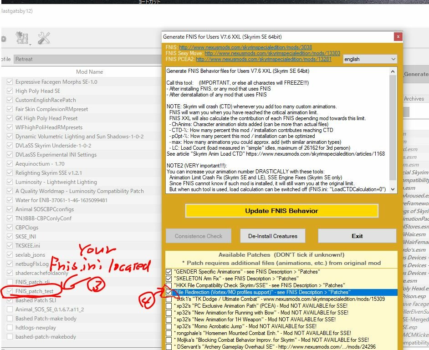This screenshot has height=350, width=429.
Task: Select Bashed Patch SLI mod row
Action: point(82,300)
